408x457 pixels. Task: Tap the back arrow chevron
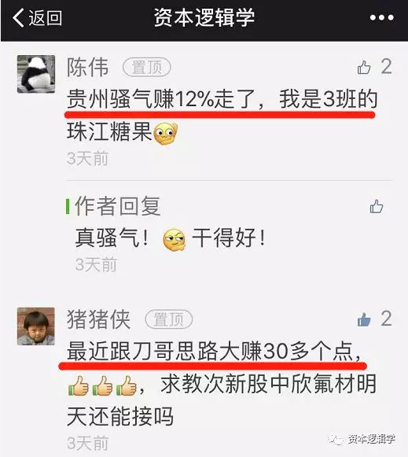coord(18,17)
